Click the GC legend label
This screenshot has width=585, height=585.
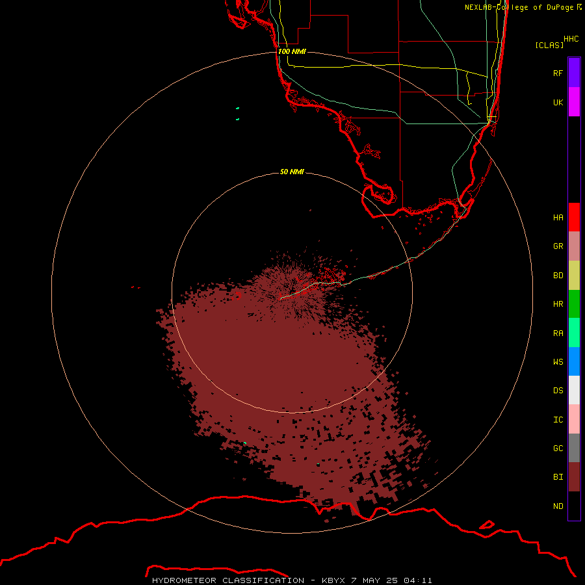558,448
